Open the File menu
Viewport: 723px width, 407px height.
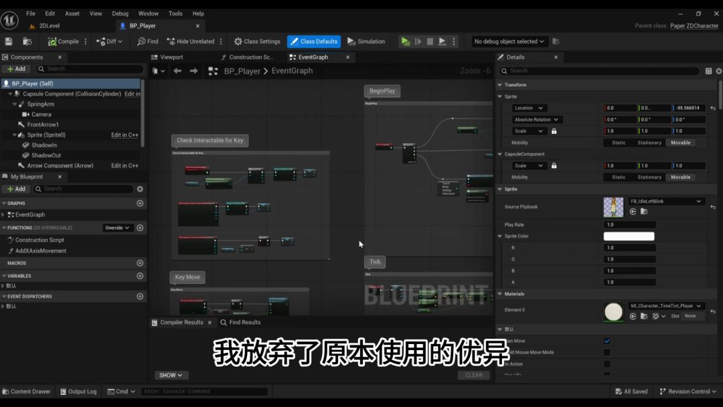pos(30,13)
